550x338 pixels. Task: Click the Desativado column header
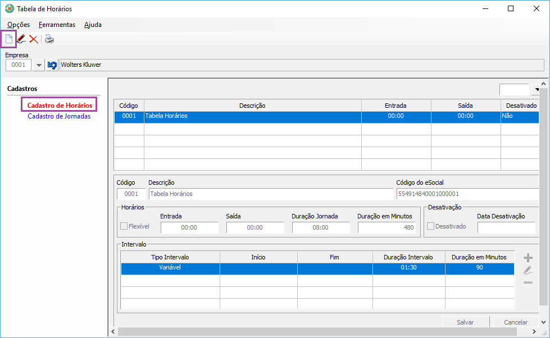521,106
